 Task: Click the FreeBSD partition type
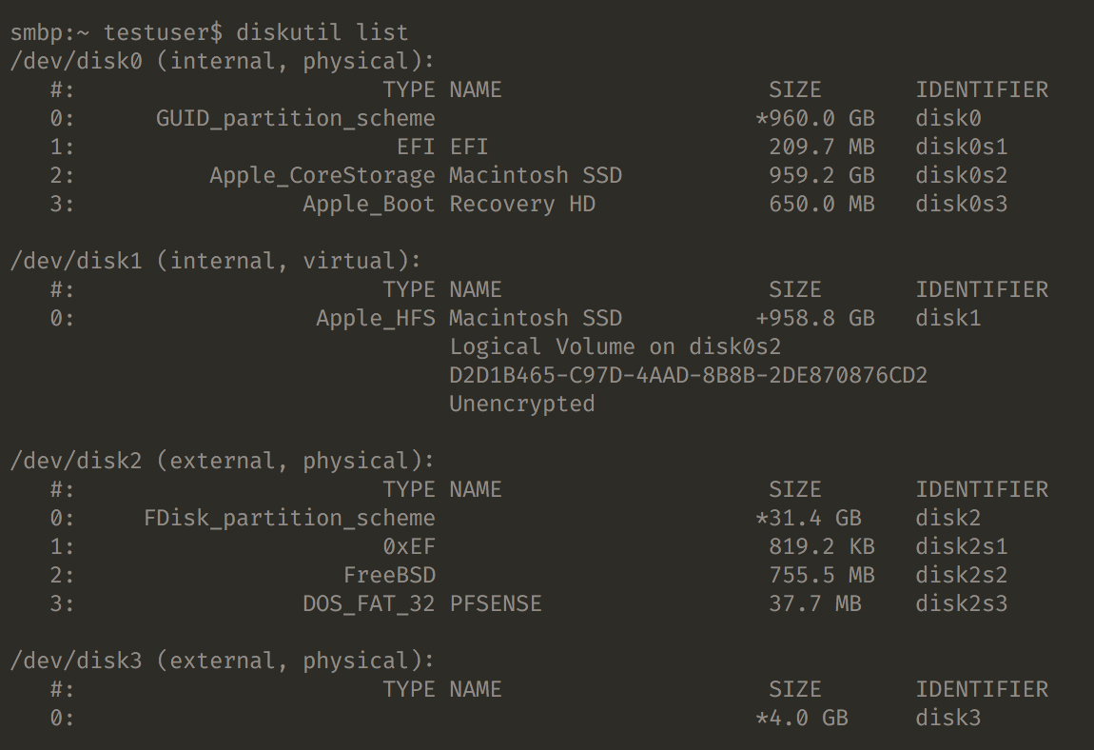click(388, 575)
